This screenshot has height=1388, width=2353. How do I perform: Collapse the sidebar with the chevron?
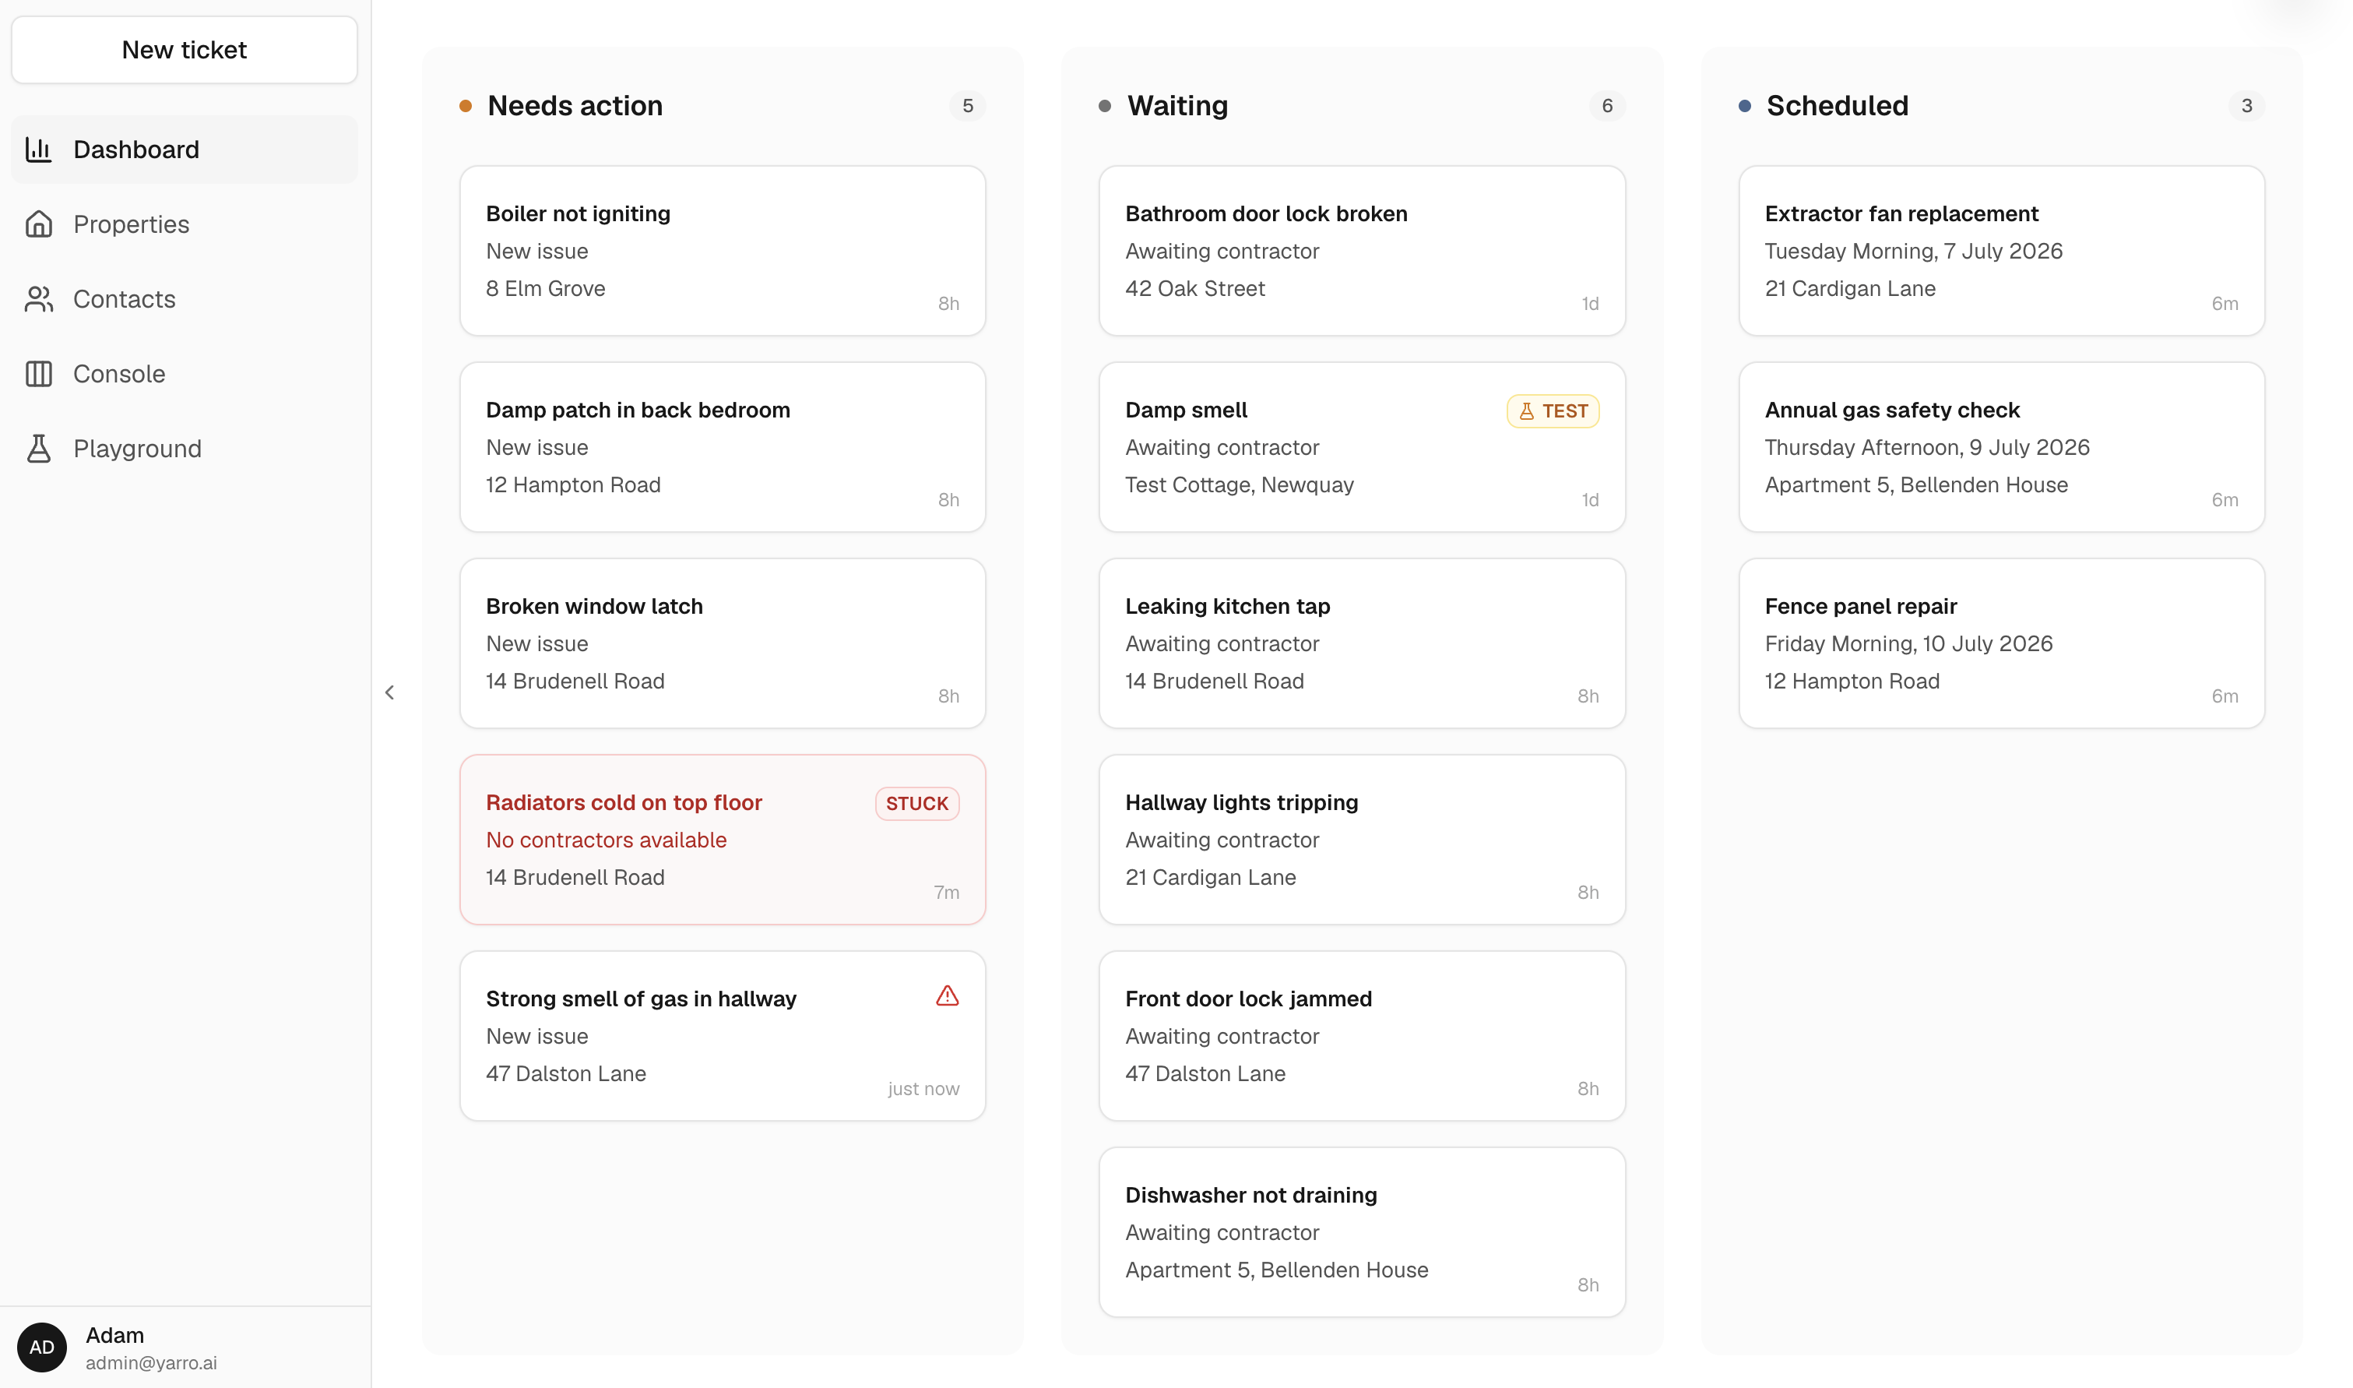(x=390, y=693)
